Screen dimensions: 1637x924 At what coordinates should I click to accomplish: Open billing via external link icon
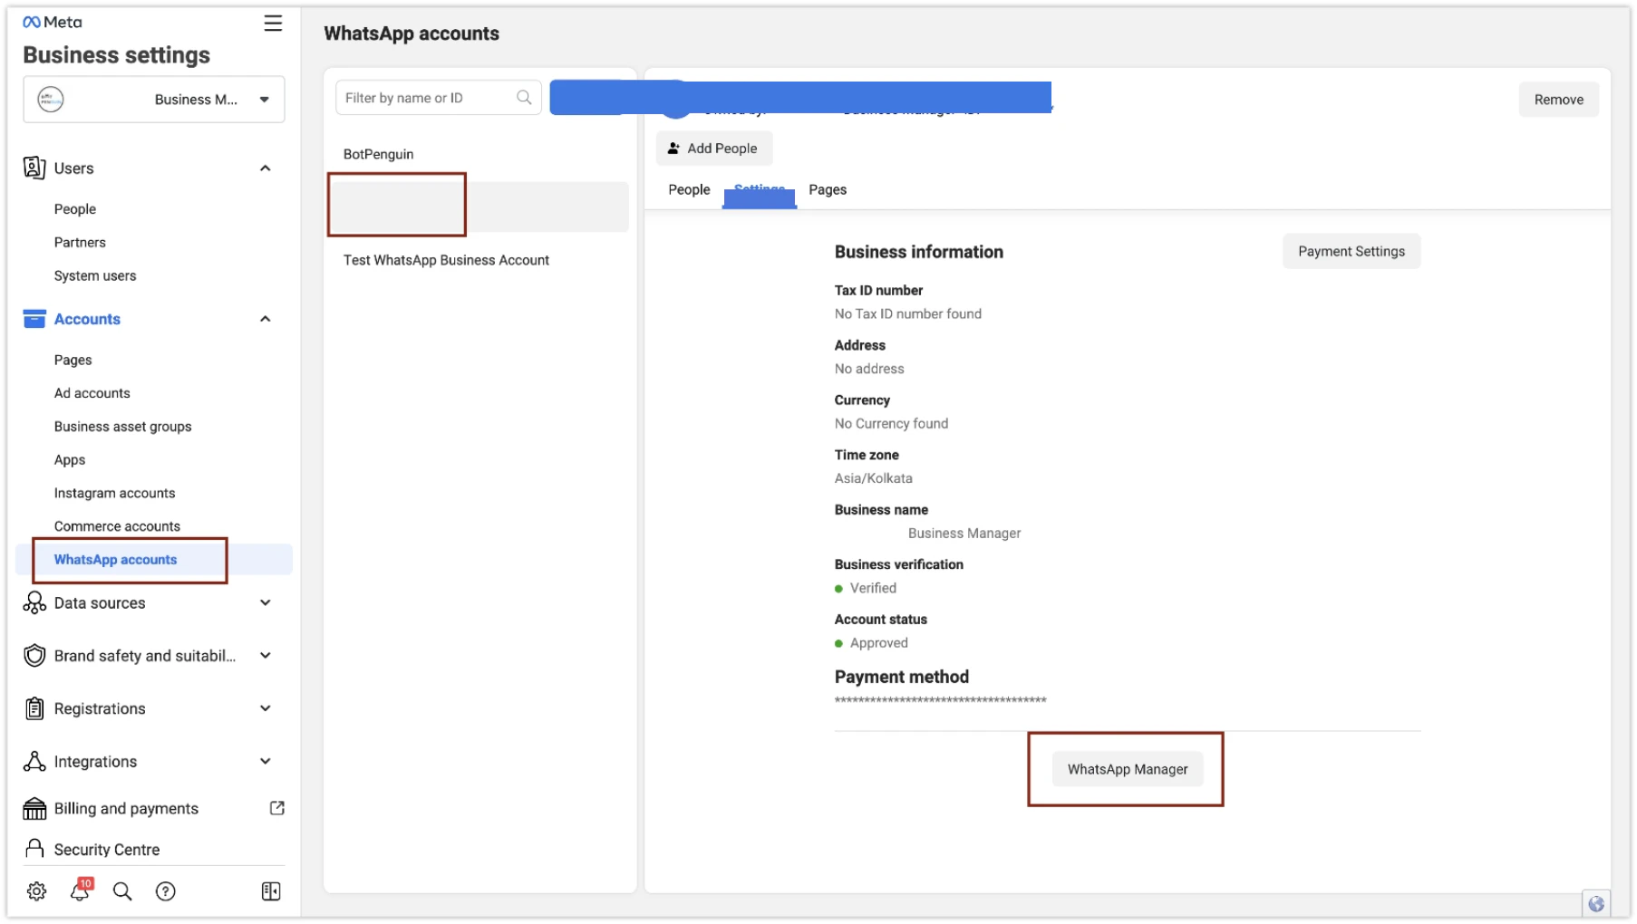point(277,808)
